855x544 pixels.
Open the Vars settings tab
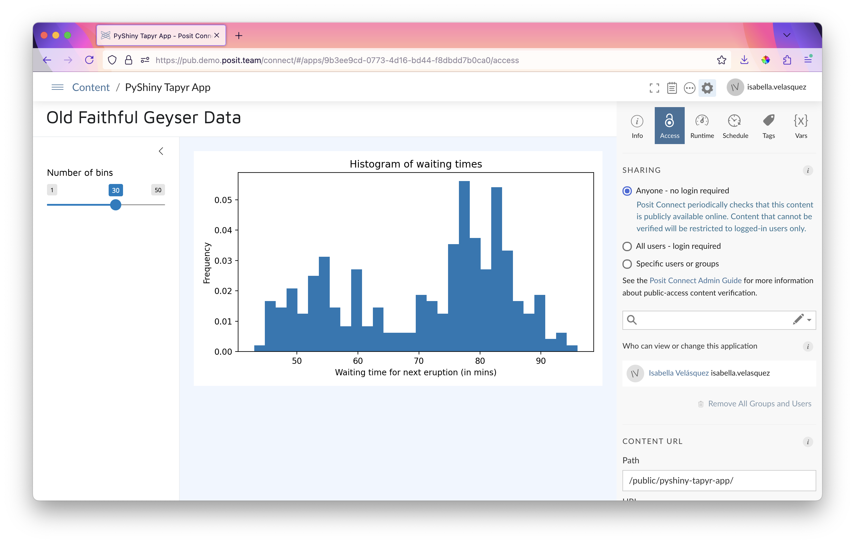(801, 126)
